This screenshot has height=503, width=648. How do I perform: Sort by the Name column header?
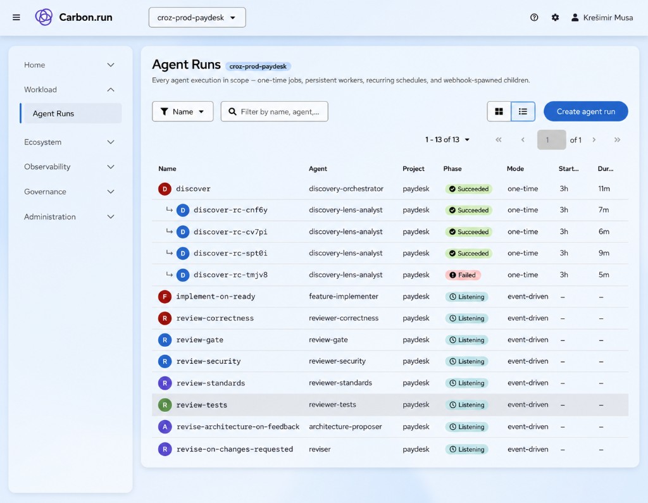[x=167, y=169]
